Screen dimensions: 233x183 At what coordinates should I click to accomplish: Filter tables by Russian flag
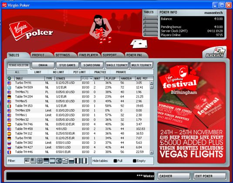(71, 161)
